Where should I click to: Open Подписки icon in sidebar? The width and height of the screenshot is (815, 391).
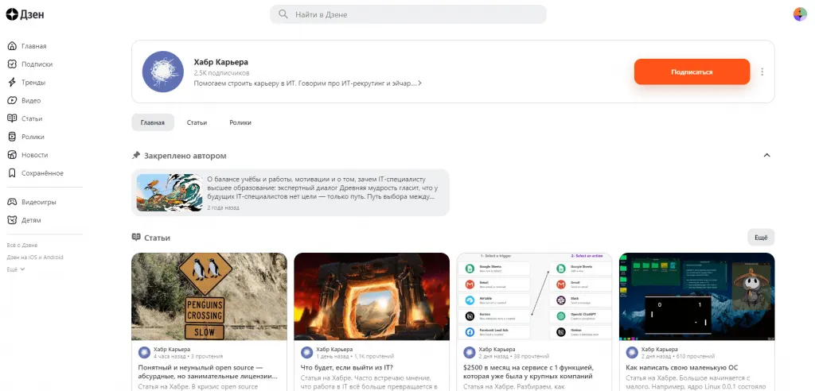[x=12, y=64]
